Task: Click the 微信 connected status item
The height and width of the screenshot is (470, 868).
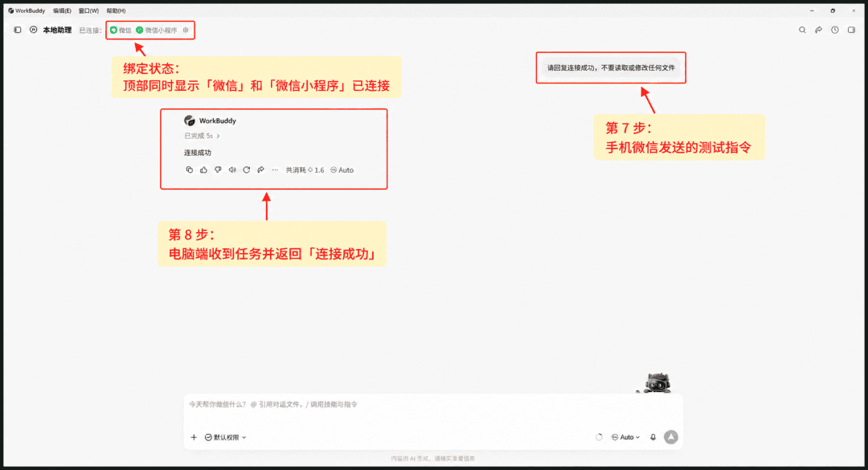Action: (121, 31)
